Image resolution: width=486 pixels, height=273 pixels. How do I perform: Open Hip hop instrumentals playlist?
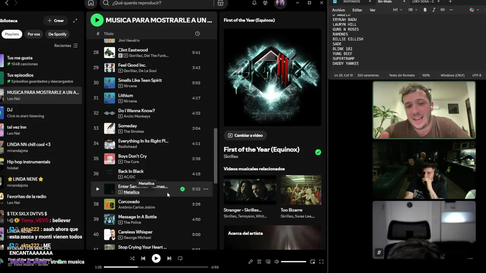pyautogui.click(x=42, y=165)
